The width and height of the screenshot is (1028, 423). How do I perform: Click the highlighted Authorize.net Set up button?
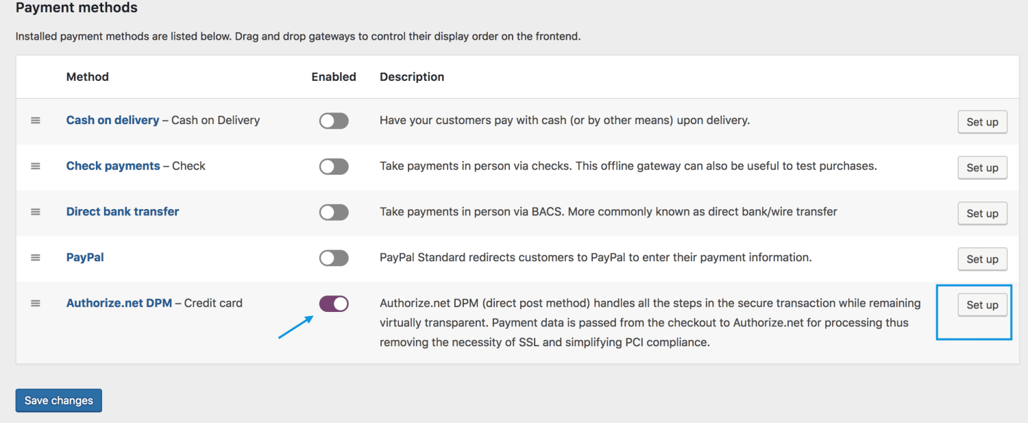coord(982,304)
